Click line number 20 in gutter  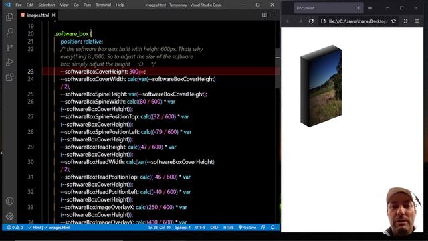tap(31, 34)
